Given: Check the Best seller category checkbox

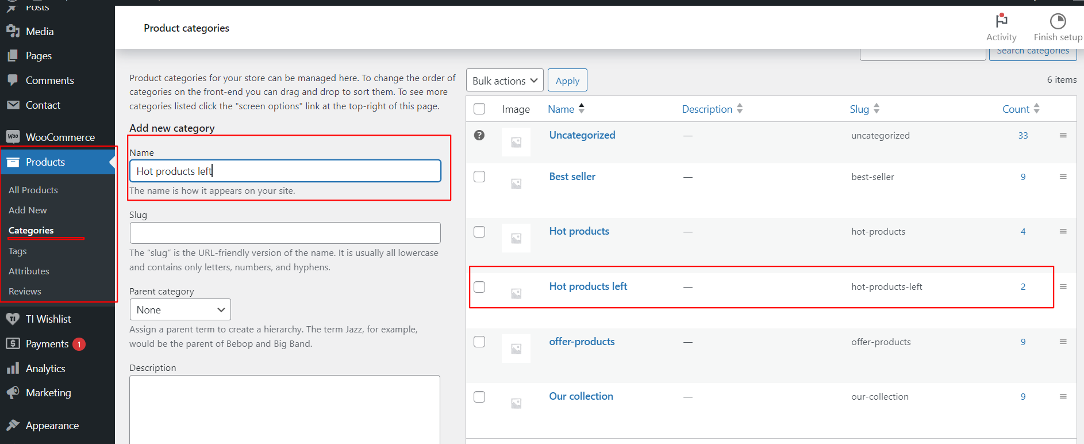Looking at the screenshot, I should 479,177.
